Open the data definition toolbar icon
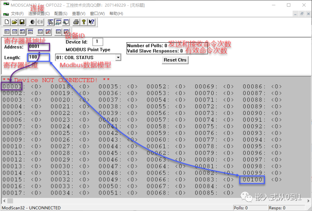The height and width of the screenshot is (211, 312). pyautogui.click(x=51, y=22)
